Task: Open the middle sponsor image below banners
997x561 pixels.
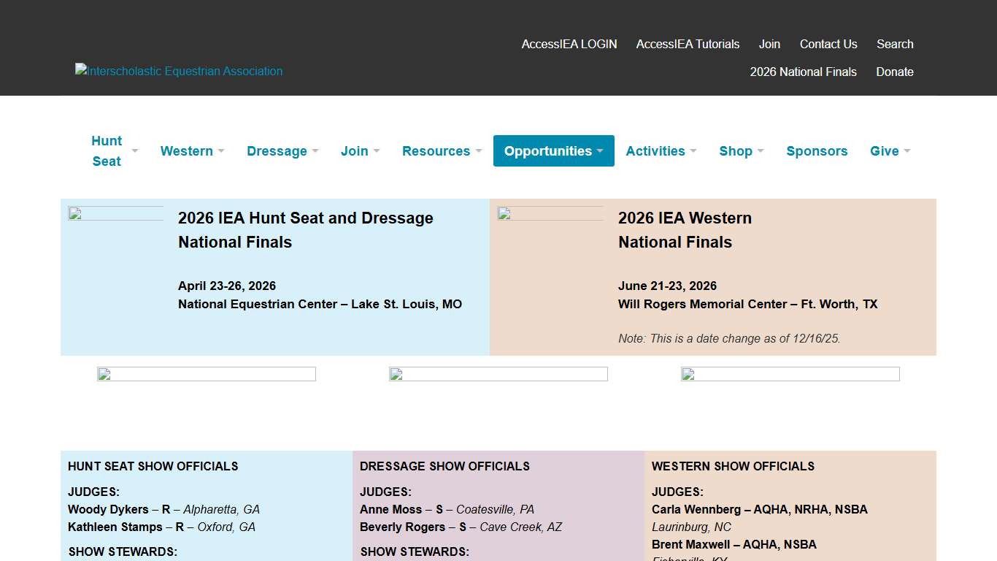Action: [498, 374]
